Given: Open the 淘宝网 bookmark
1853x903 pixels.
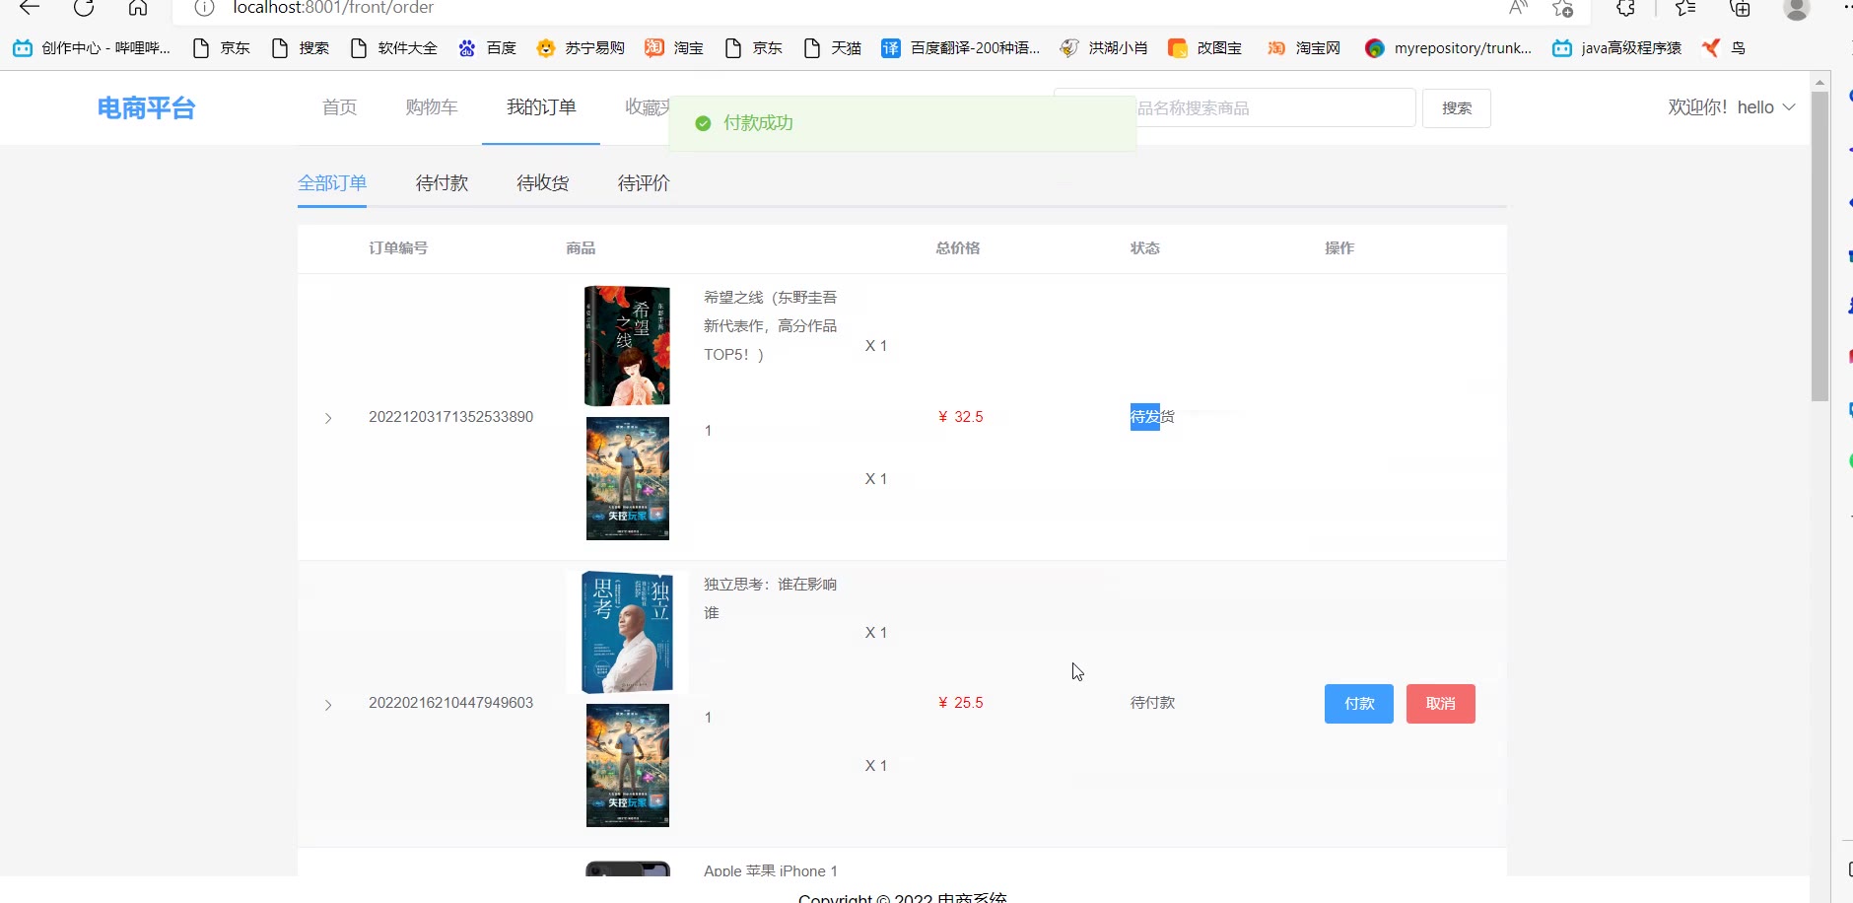Looking at the screenshot, I should (1304, 48).
